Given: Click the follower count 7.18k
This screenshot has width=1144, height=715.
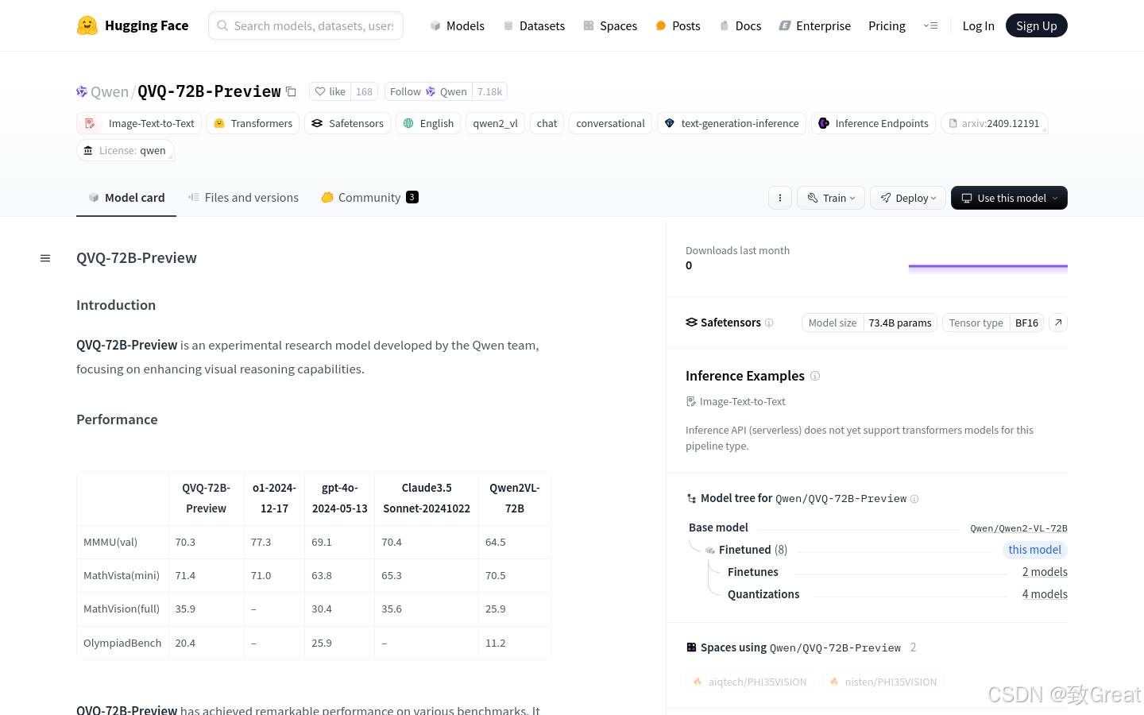Looking at the screenshot, I should (489, 91).
